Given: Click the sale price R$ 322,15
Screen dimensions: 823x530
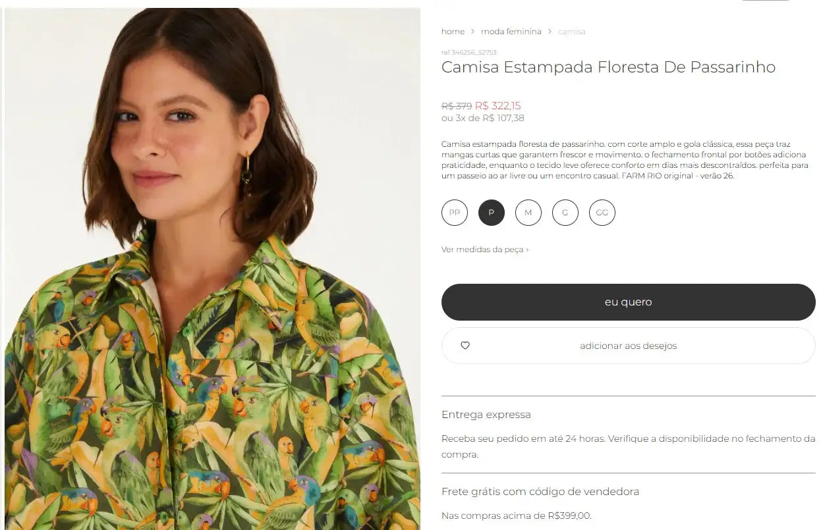Looking at the screenshot, I should click(499, 106).
